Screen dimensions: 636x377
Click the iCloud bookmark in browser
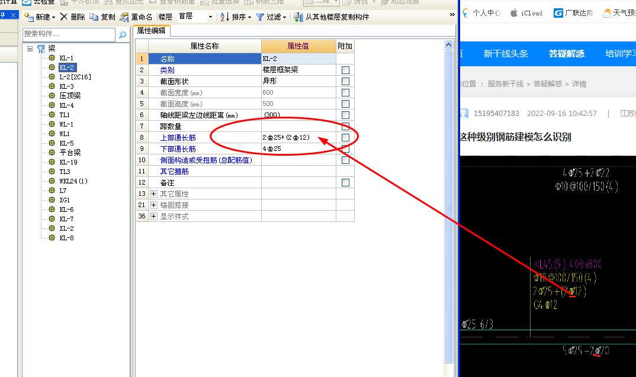click(526, 13)
